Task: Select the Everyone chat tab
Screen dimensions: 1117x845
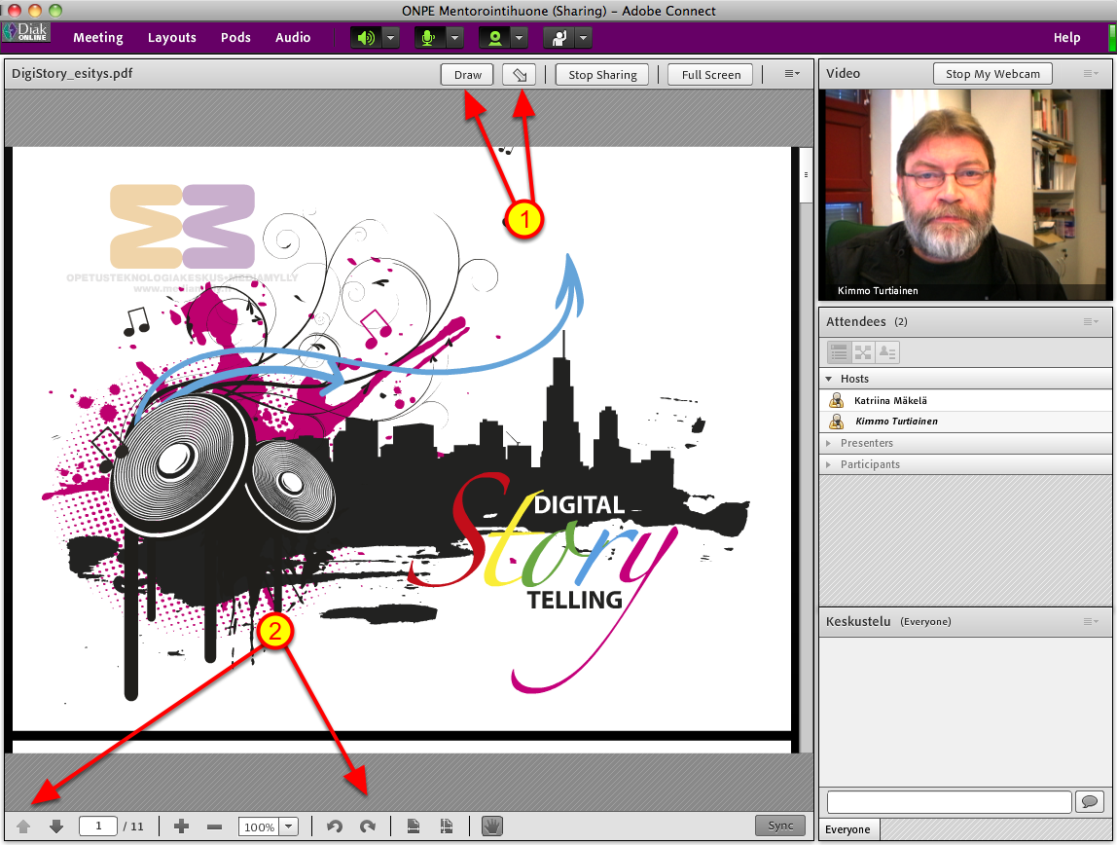Action: coord(847,829)
